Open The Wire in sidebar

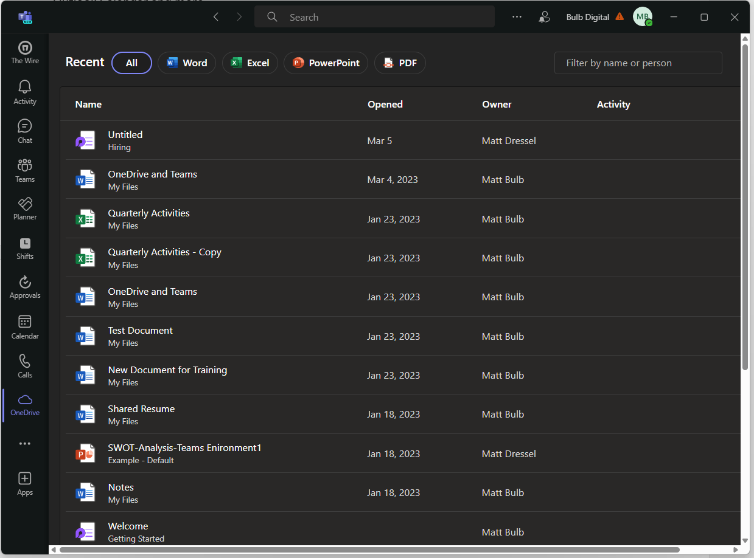[25, 52]
